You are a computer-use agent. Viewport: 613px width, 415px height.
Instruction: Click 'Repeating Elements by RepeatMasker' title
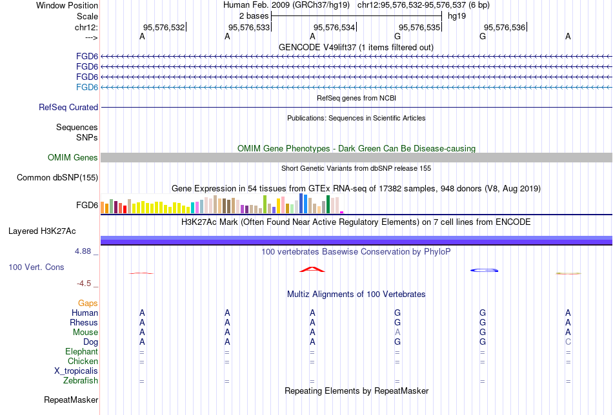(x=356, y=391)
